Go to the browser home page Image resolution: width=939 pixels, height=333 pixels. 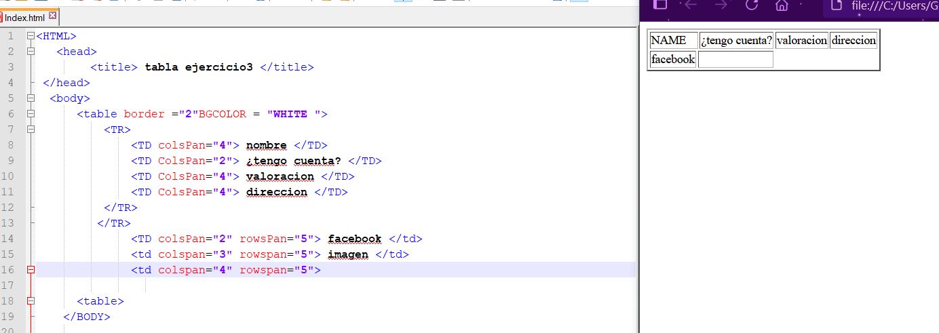pyautogui.click(x=782, y=5)
